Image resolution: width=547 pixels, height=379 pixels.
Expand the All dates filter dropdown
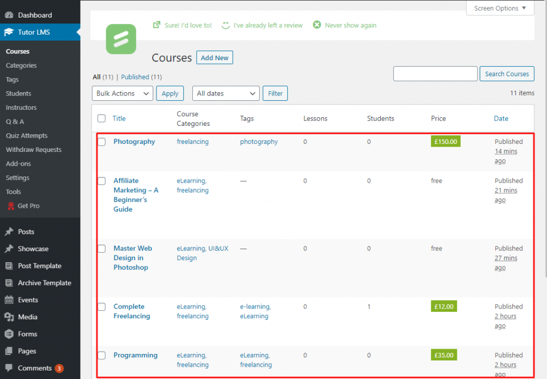pos(225,93)
